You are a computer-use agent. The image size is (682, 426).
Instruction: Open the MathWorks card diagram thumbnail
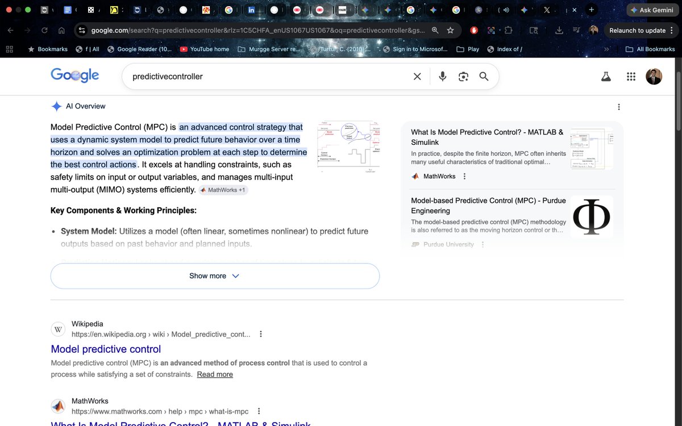click(x=592, y=148)
